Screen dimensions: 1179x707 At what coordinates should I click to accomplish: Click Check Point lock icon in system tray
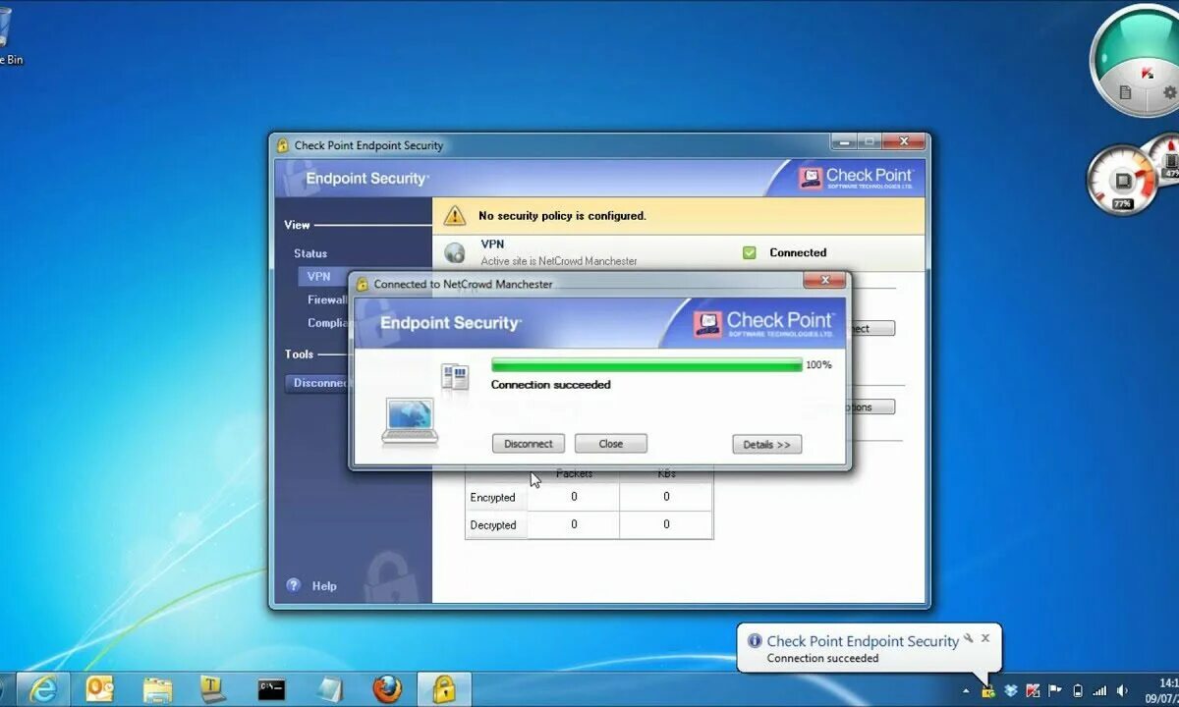pos(988,691)
